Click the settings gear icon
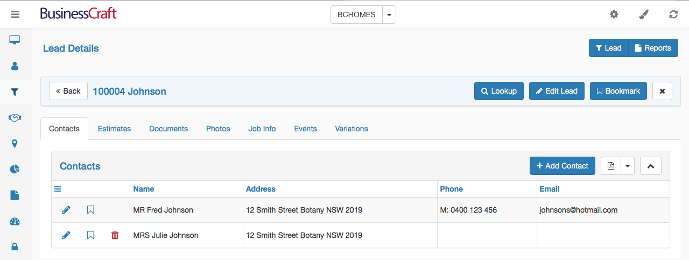 point(614,15)
